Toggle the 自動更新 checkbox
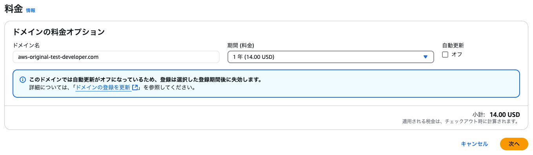Screen dimensions: 533x155 point(445,55)
